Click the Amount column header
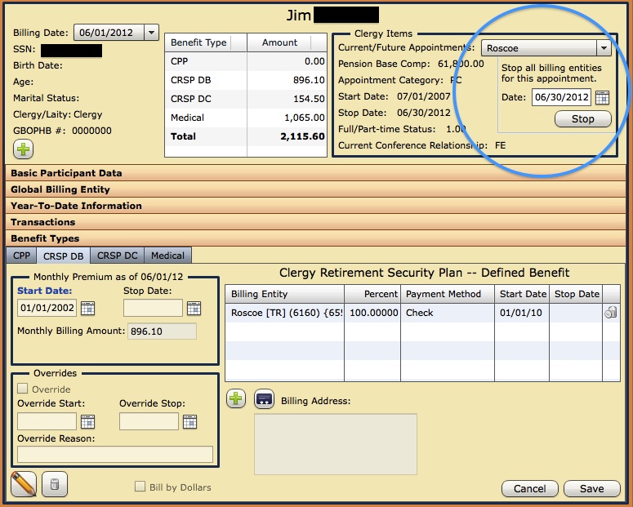This screenshot has width=633, height=507. click(287, 42)
